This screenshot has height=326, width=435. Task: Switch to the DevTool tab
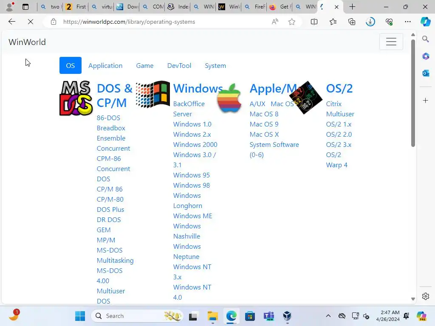(x=179, y=65)
